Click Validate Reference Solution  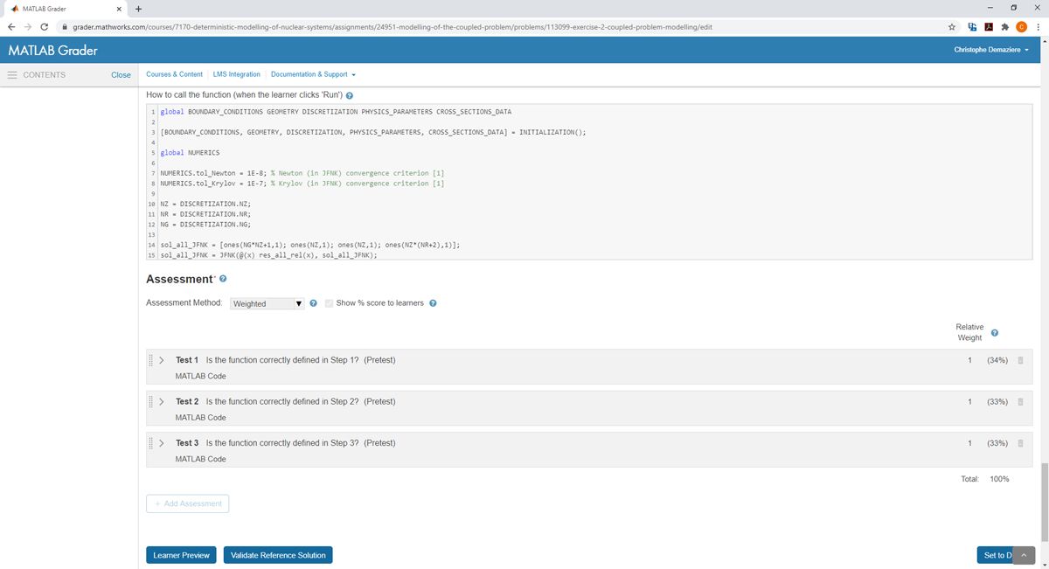(x=277, y=554)
